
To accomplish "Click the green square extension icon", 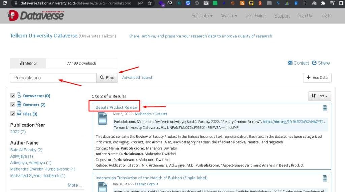I will [x=215, y=3].
